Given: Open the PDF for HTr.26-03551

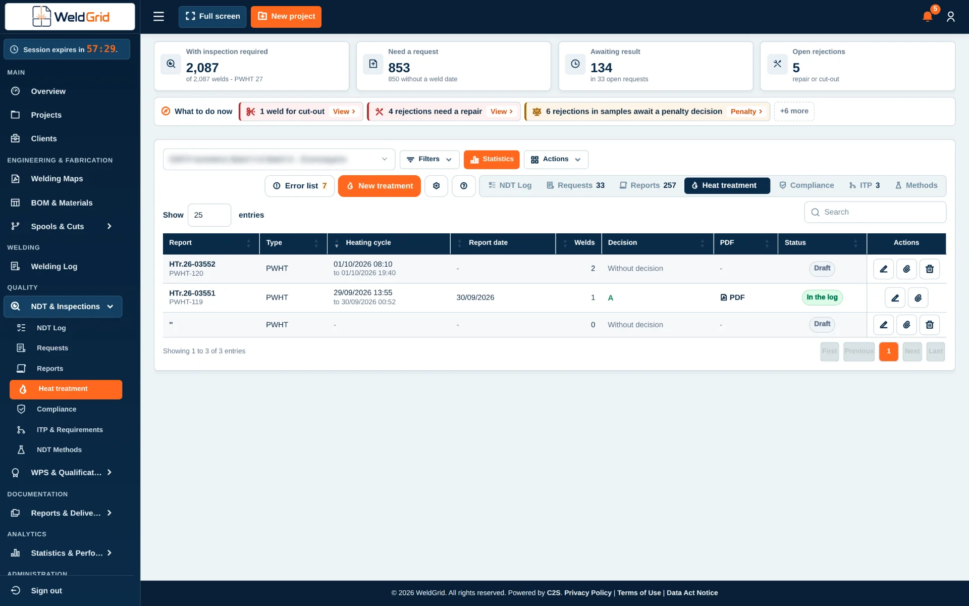Looking at the screenshot, I should pos(732,297).
